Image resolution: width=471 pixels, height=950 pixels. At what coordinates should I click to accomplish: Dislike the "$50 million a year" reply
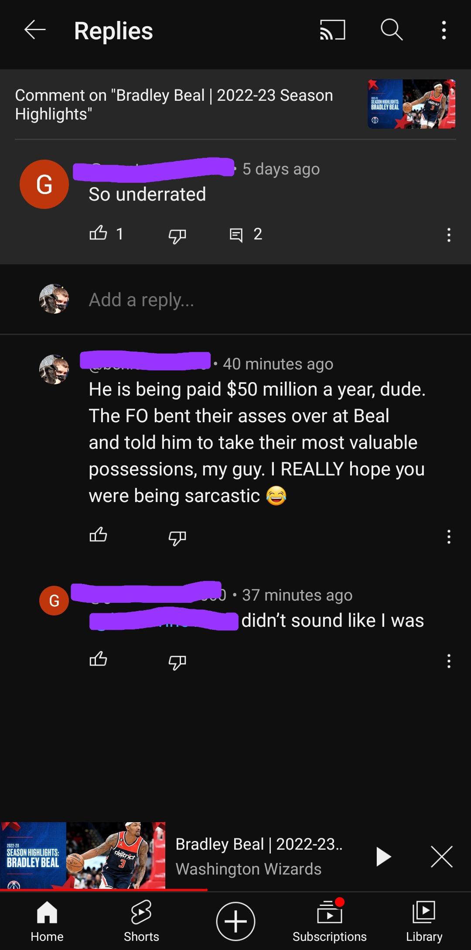tap(177, 537)
